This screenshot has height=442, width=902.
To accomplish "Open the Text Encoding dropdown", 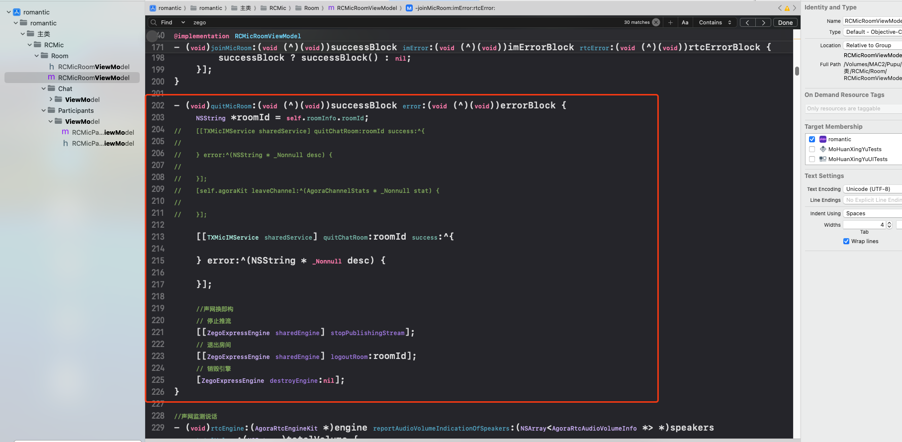I will (872, 189).
